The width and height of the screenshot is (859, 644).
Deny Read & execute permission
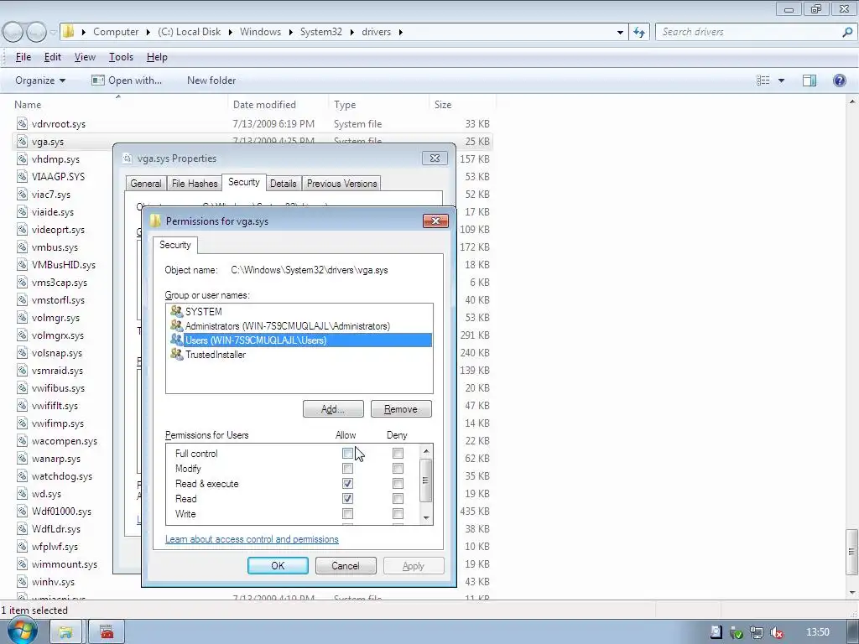(x=398, y=484)
